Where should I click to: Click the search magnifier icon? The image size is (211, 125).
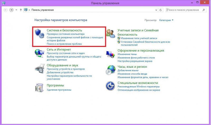[x=204, y=10]
